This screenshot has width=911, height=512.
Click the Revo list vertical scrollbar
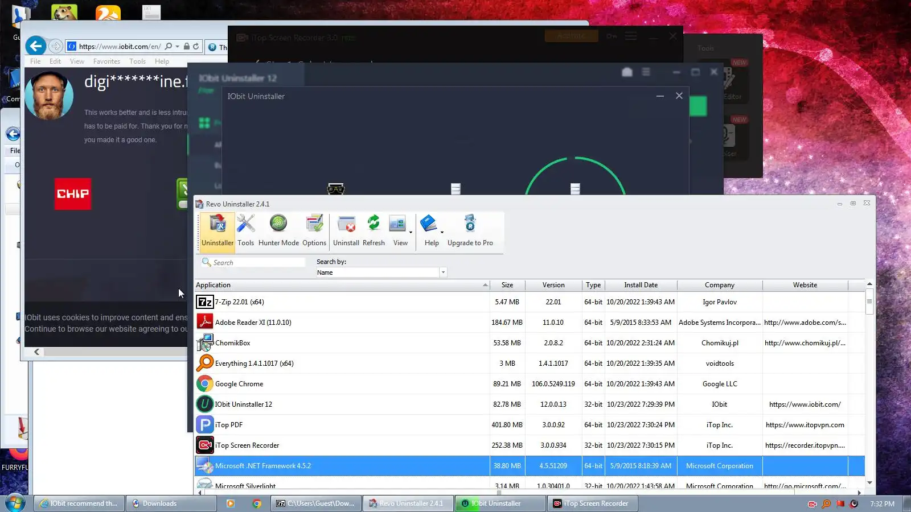[869, 383]
